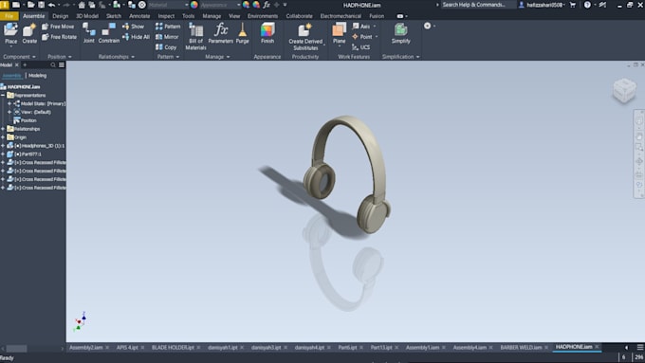
Task: Open the Parameters fx dialog
Action: [x=220, y=33]
